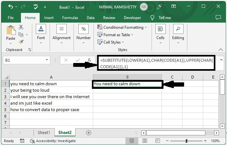The height and width of the screenshot is (146, 227).
Task: Expand the Paste options arrow
Action: pos(11,43)
